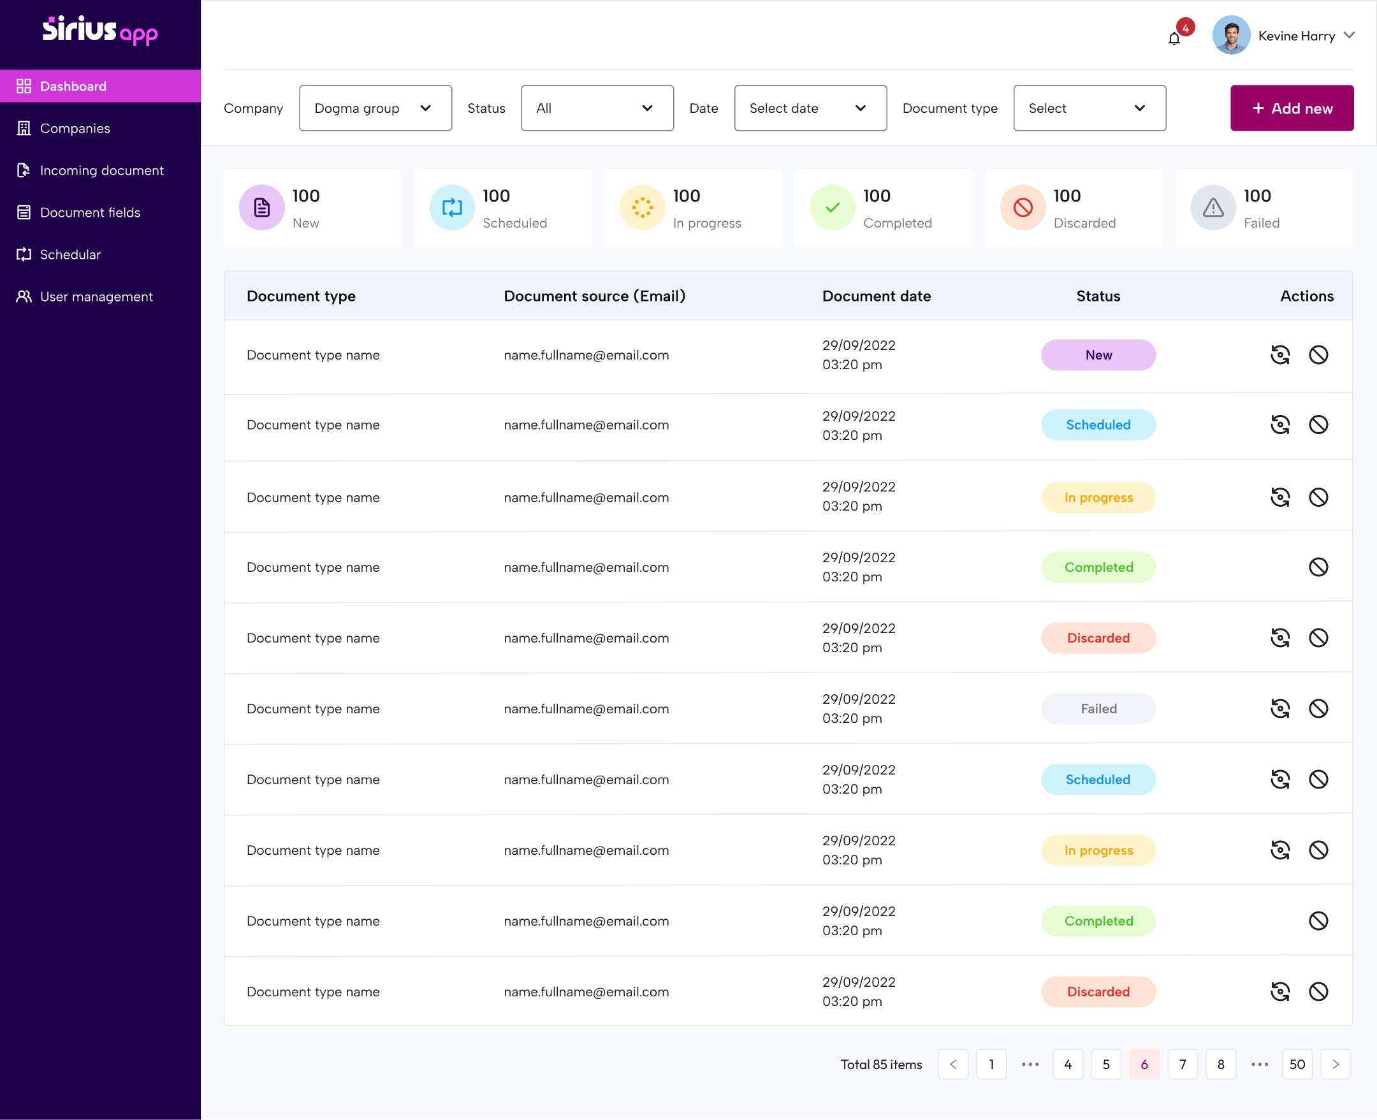Image resolution: width=1377 pixels, height=1120 pixels.
Task: Discard the first Completed document row
Action: 1319,567
